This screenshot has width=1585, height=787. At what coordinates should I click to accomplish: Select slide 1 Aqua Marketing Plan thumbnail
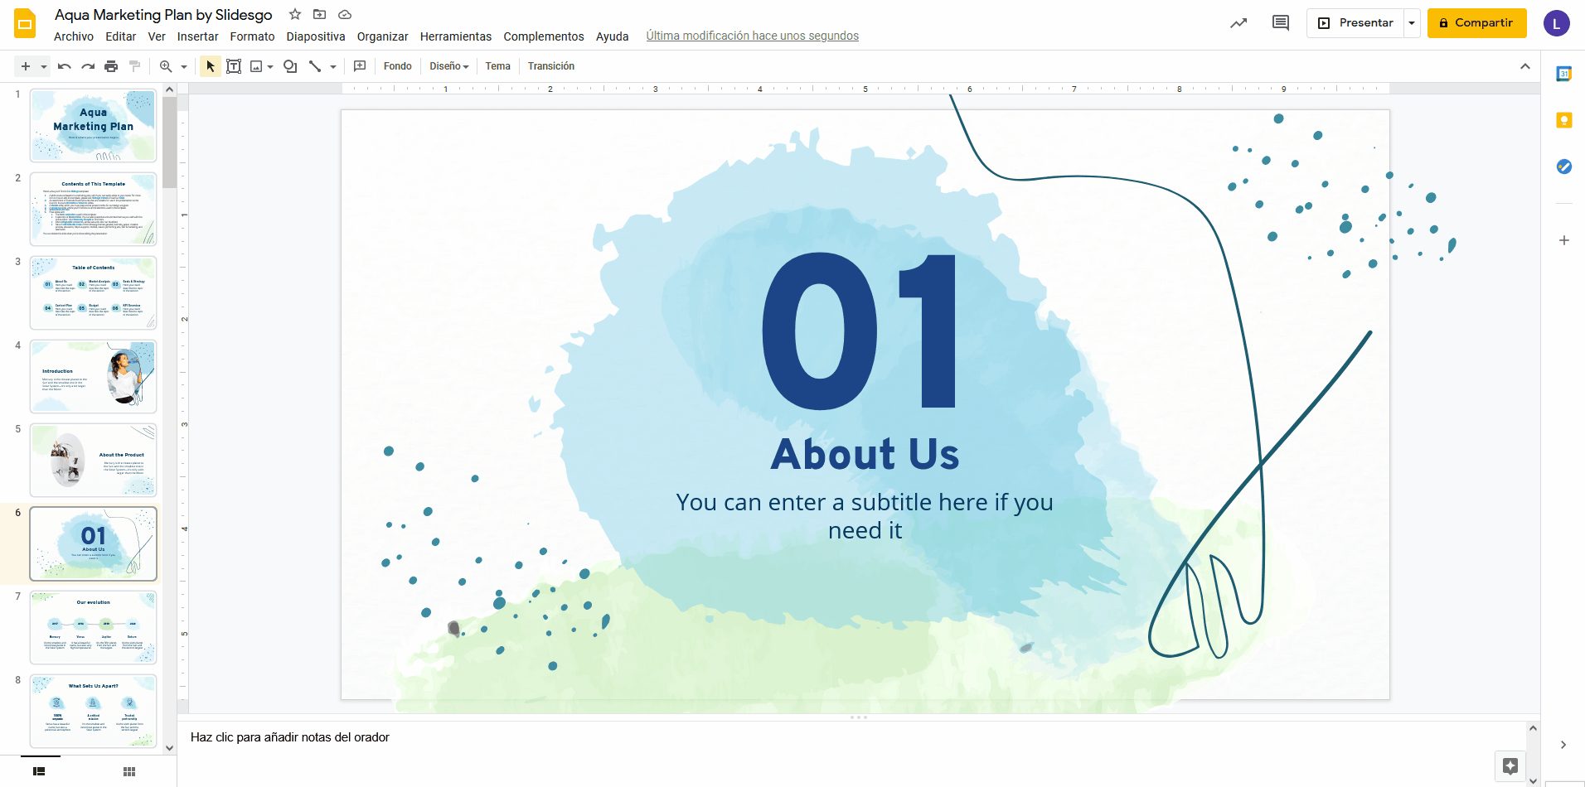coord(93,126)
